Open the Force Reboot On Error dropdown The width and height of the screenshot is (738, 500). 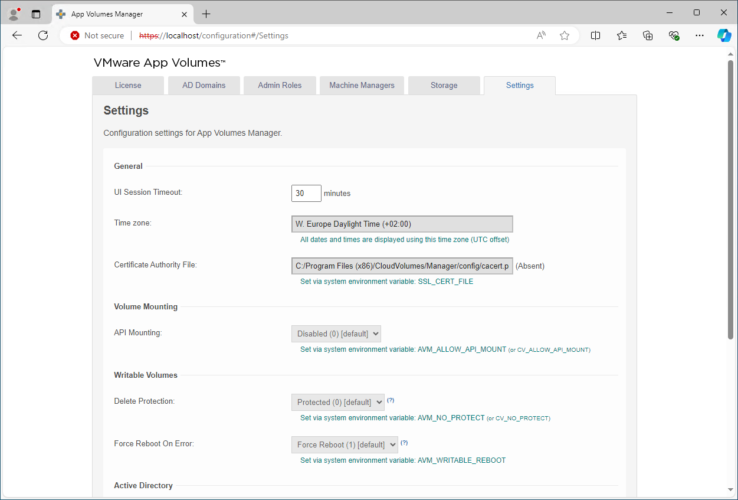(x=344, y=445)
